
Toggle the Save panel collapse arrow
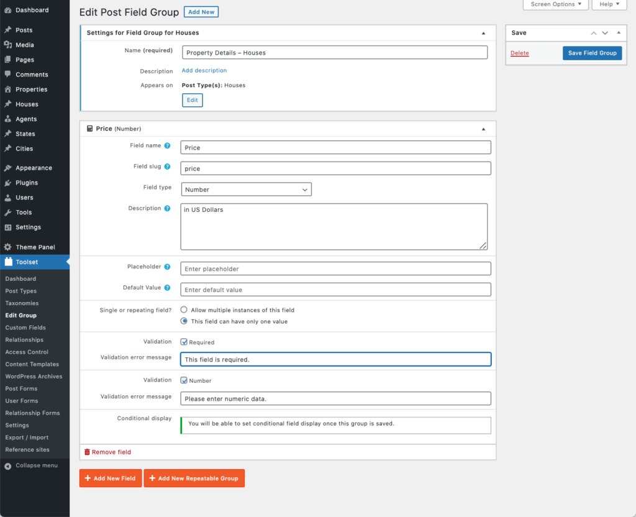click(619, 33)
